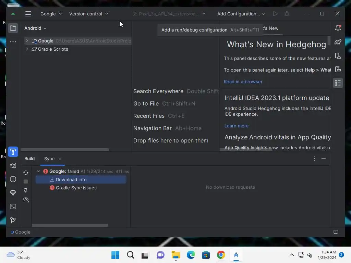Click the status bar panel icon at right
This screenshot has height=263, width=351.
(x=336, y=232)
